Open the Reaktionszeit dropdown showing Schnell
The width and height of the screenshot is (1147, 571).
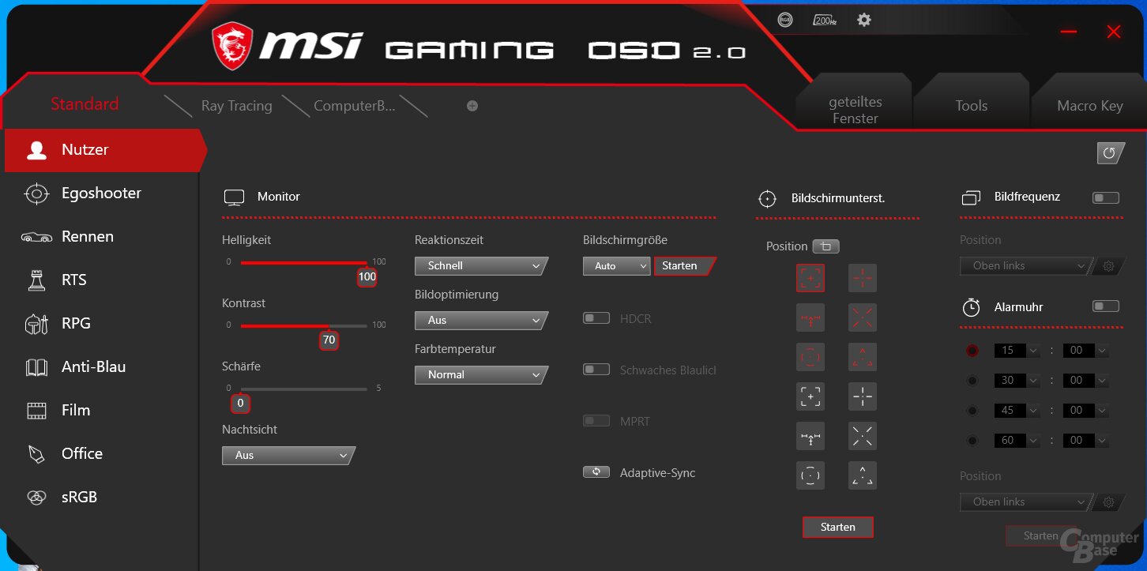coord(481,266)
